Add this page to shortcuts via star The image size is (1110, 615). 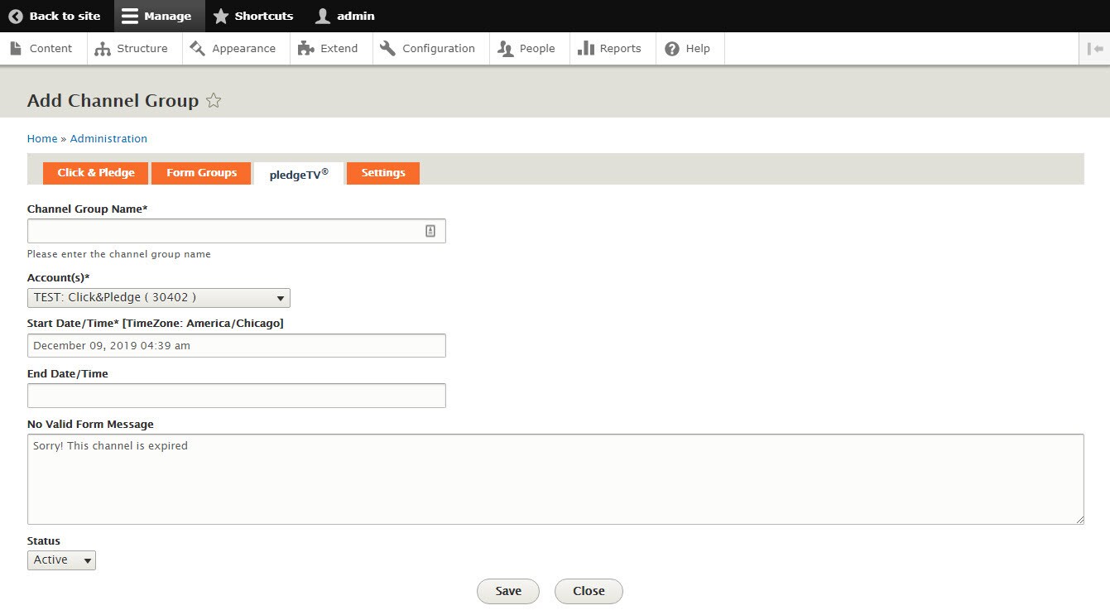tap(214, 101)
